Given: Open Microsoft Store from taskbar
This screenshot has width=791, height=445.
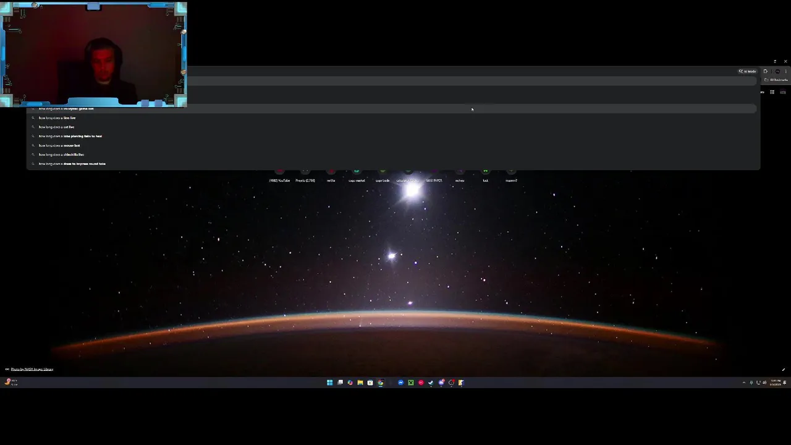Looking at the screenshot, I should [x=370, y=383].
